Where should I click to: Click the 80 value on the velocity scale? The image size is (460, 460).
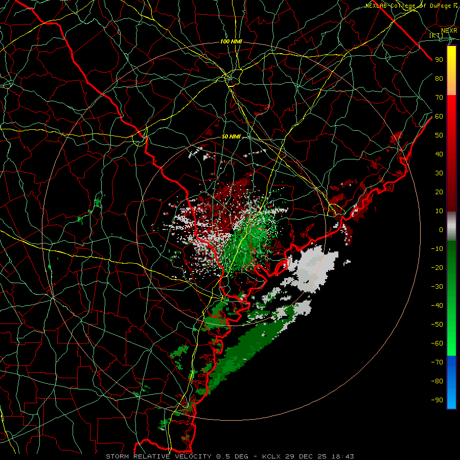click(439, 79)
